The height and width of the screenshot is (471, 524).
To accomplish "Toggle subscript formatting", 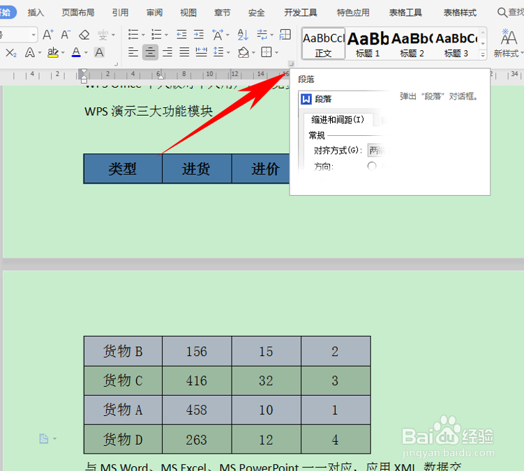I will [x=11, y=52].
